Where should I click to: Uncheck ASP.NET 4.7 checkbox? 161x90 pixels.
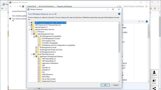[38, 70]
